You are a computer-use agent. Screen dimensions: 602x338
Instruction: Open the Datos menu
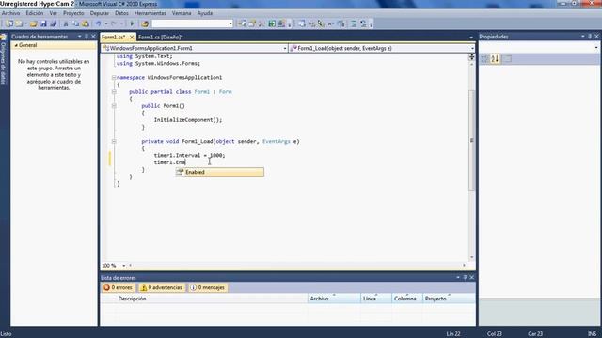[121, 13]
